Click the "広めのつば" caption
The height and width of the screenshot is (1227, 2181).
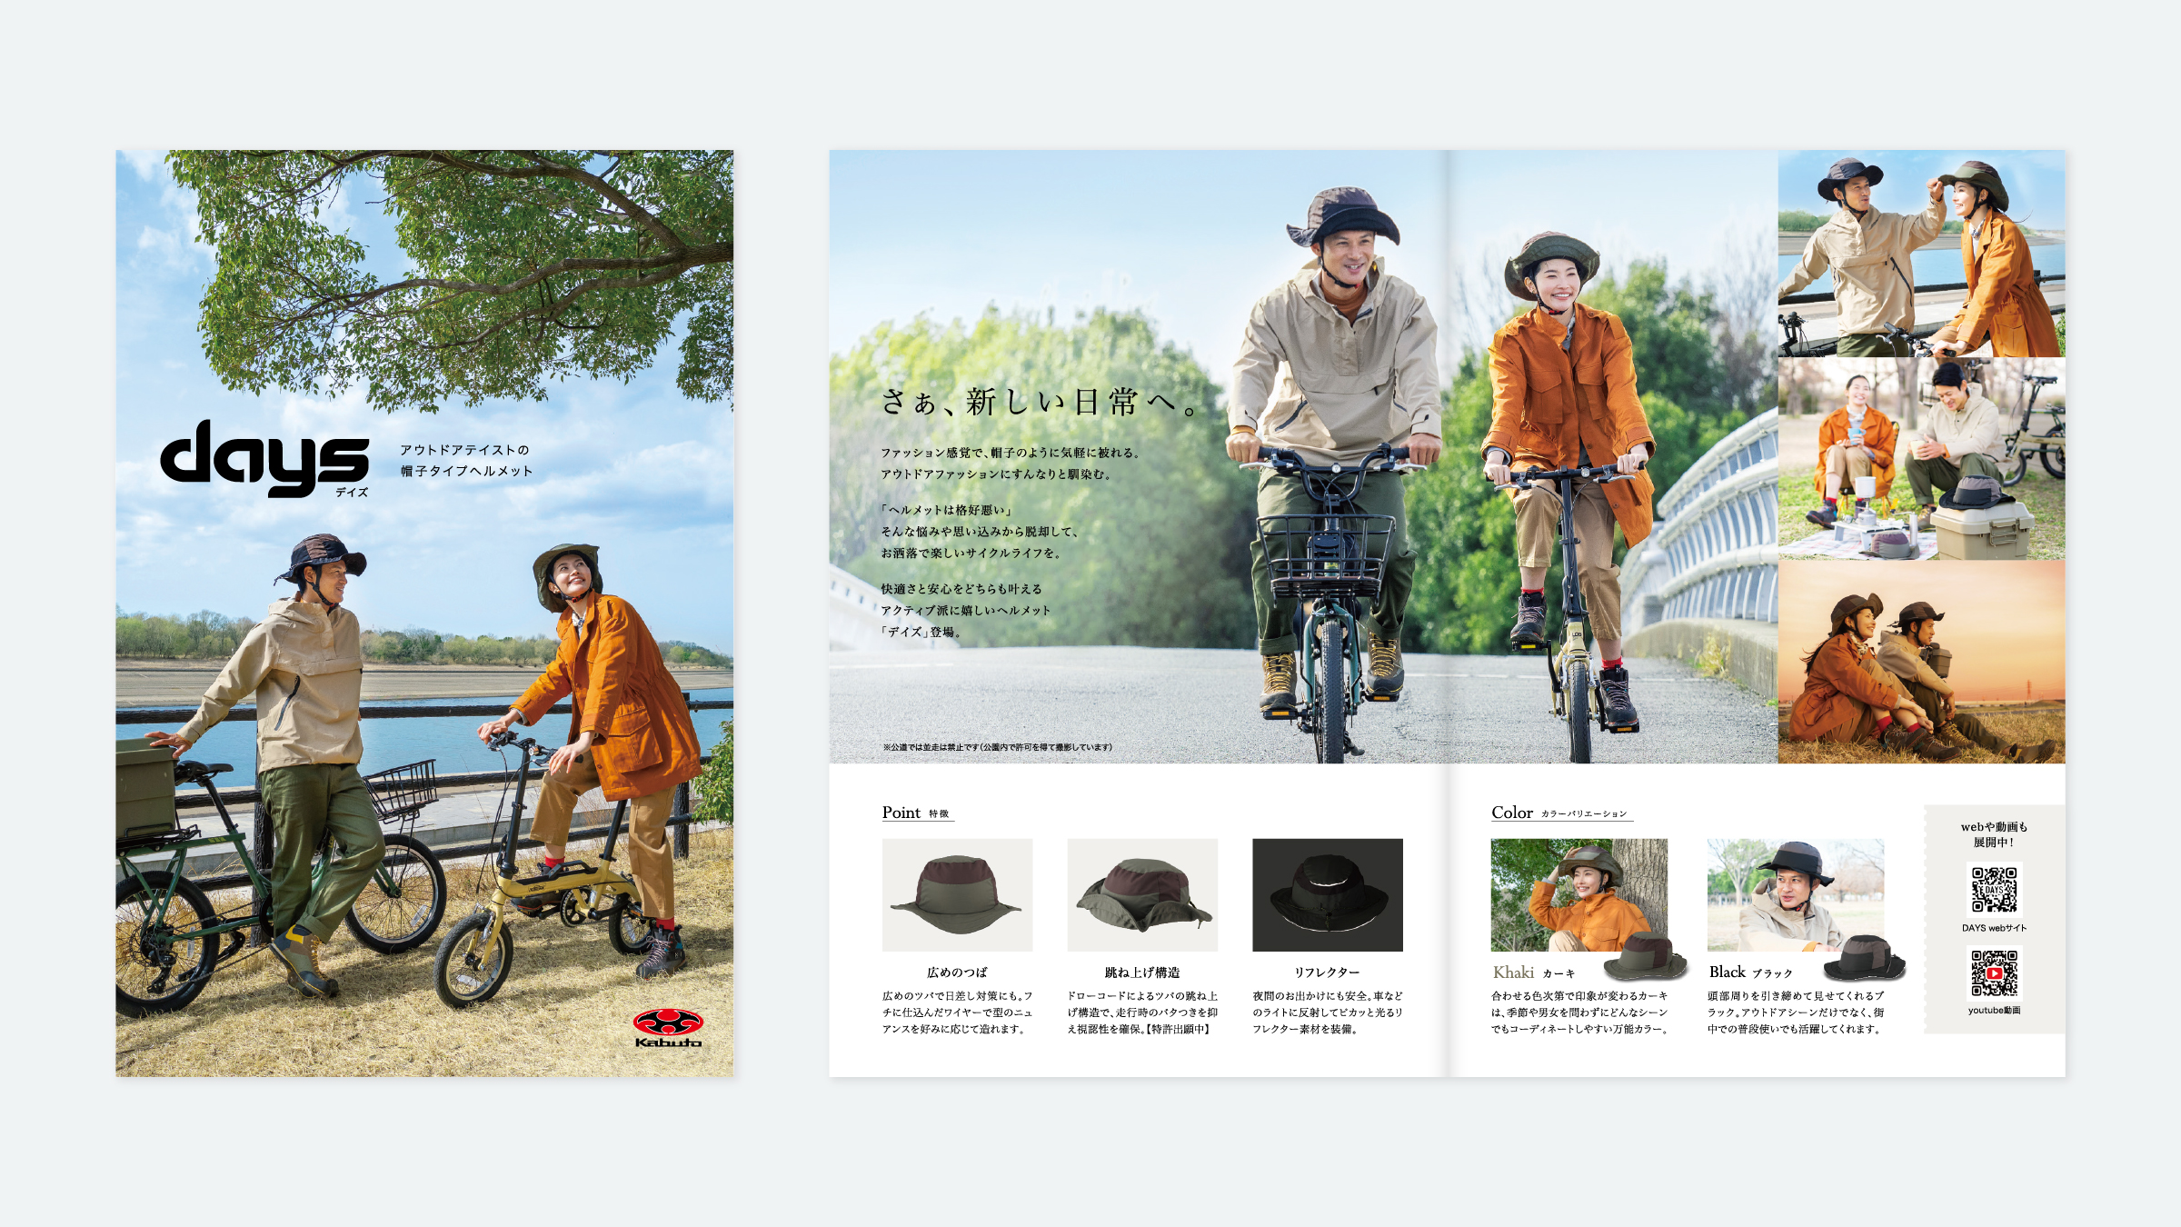point(957,973)
